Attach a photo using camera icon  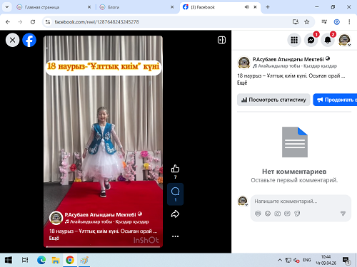(x=278, y=214)
